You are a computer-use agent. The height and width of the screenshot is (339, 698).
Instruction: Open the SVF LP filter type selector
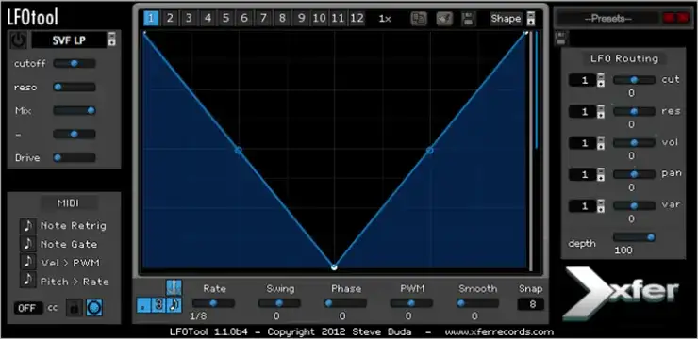69,40
